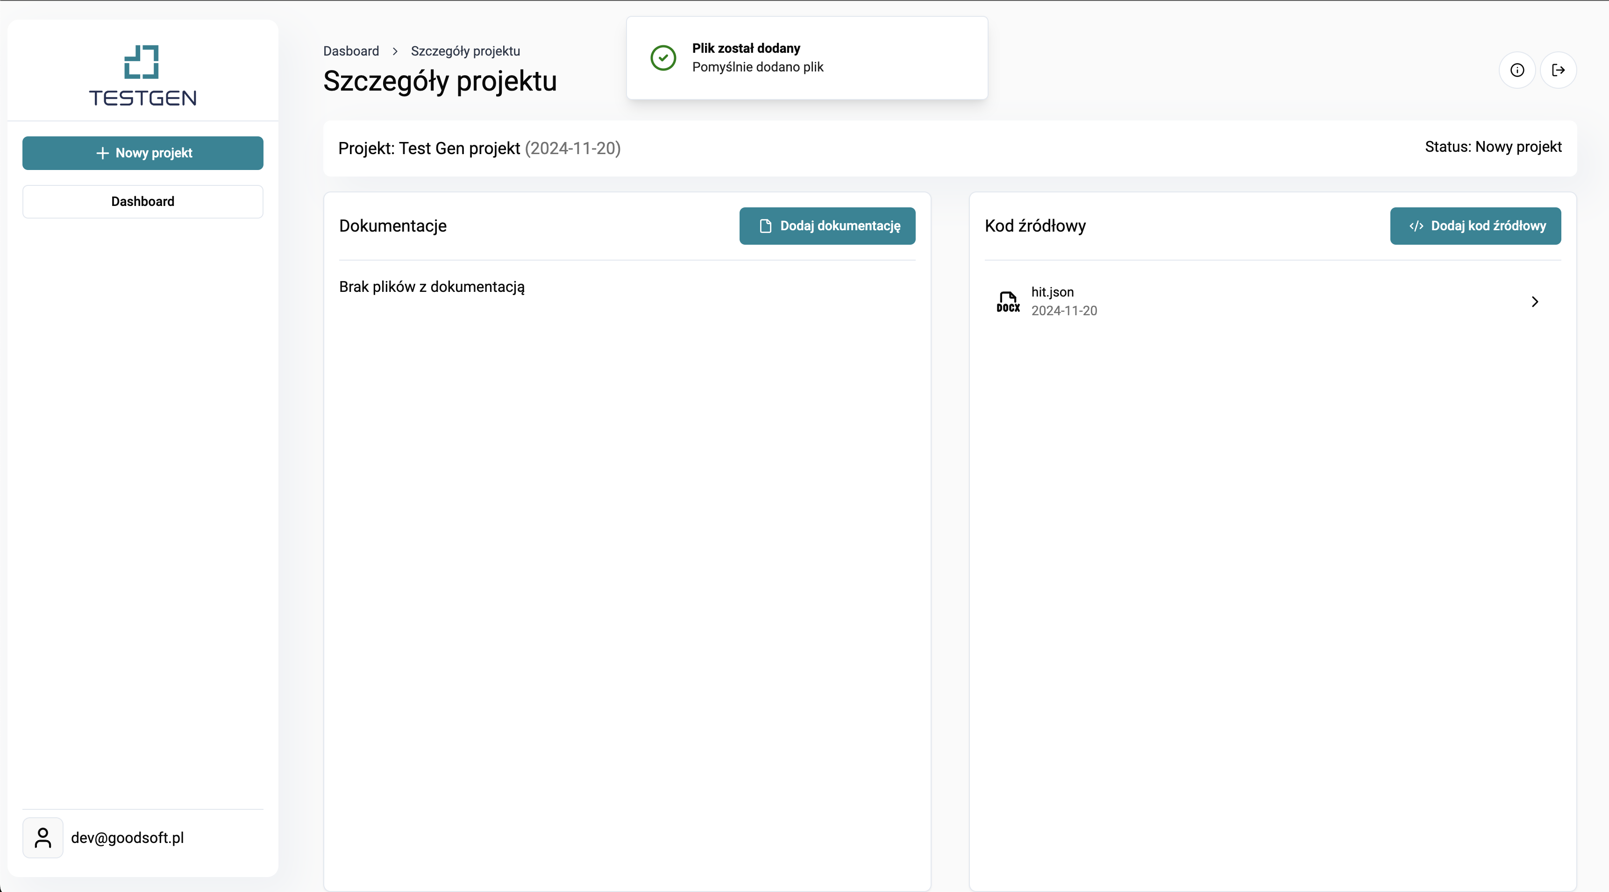Create a new project via Nowy projekt

click(142, 153)
